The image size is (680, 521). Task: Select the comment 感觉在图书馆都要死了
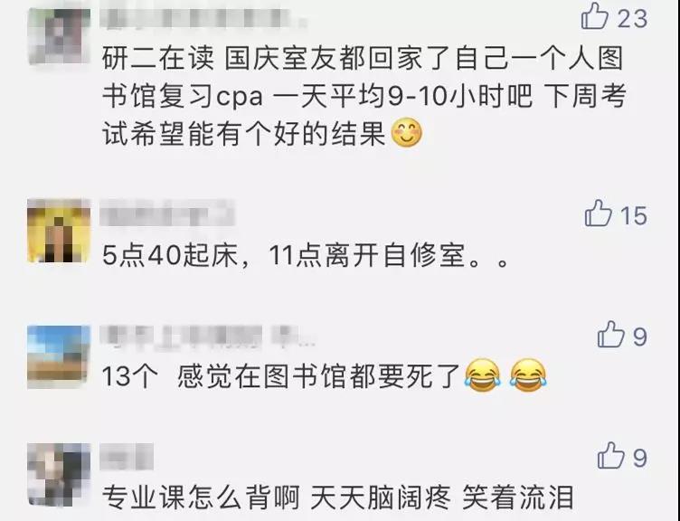pos(325,375)
